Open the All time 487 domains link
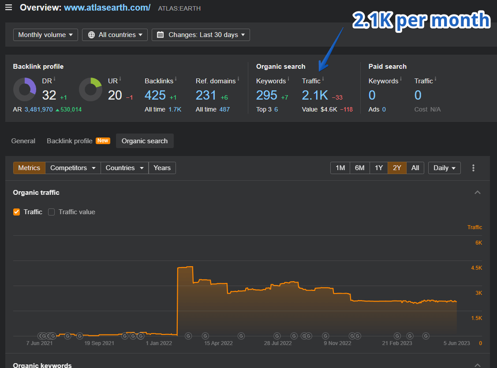Image resolution: width=497 pixels, height=368 pixels. click(x=224, y=110)
